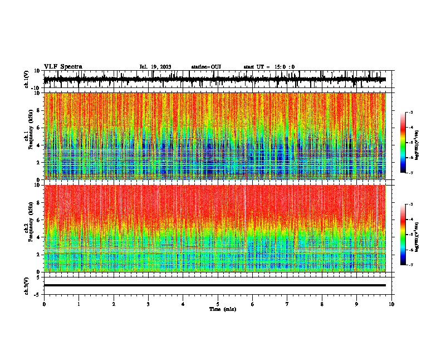
Task: Click the ch.3 flat black voltage line
Action: pos(214,285)
